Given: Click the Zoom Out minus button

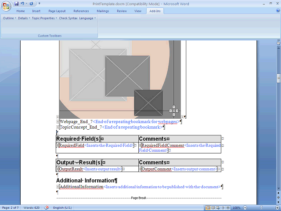Looking at the screenshot, I should (x=245, y=208).
